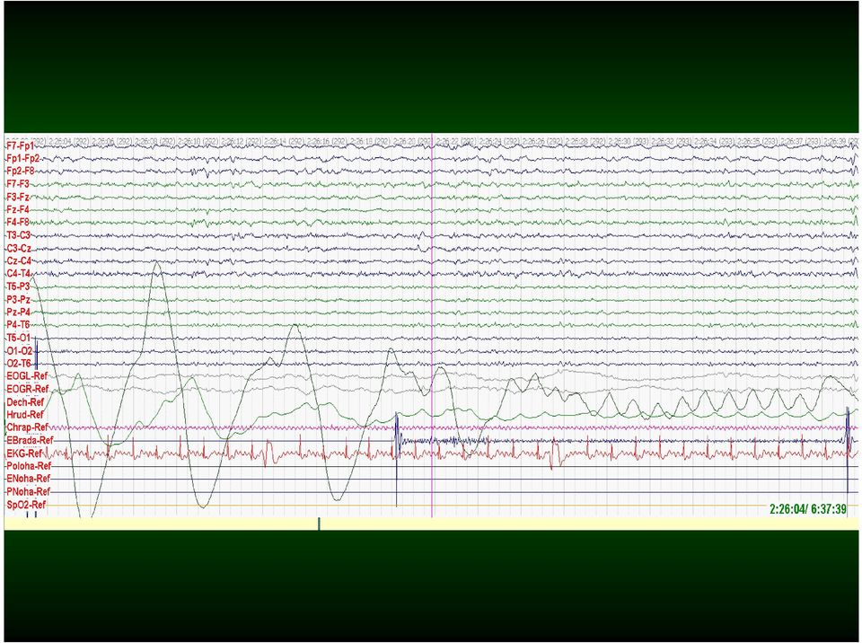
Task: Select the T5-P3 channel label
Action: pos(18,286)
